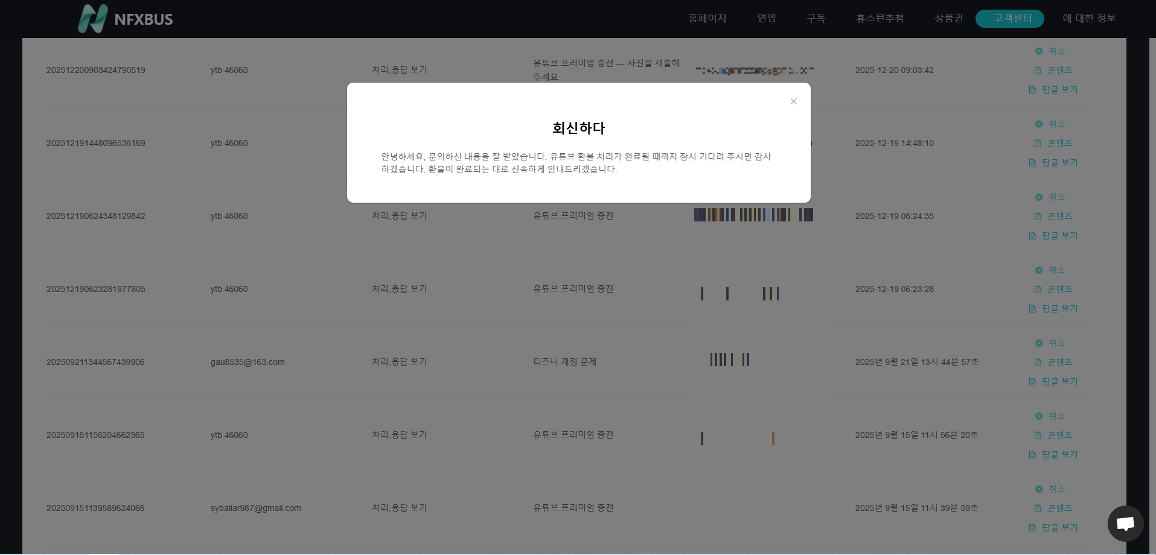Viewport: 1156px width, 555px height.
Task: Click 답글 보기 in the 2025-12-19 06:23:28 row
Action: pyautogui.click(x=1053, y=309)
